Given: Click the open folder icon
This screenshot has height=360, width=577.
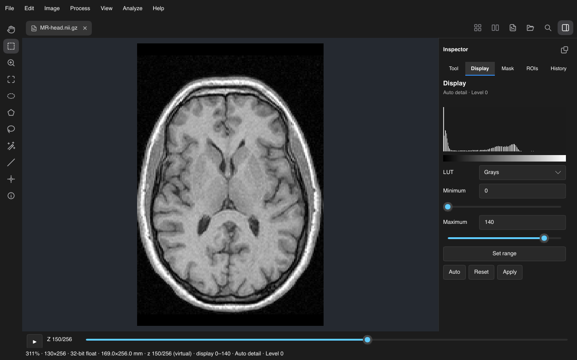Looking at the screenshot, I should [530, 28].
